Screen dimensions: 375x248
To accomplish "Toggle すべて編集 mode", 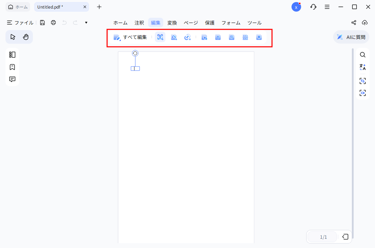I will (x=130, y=37).
